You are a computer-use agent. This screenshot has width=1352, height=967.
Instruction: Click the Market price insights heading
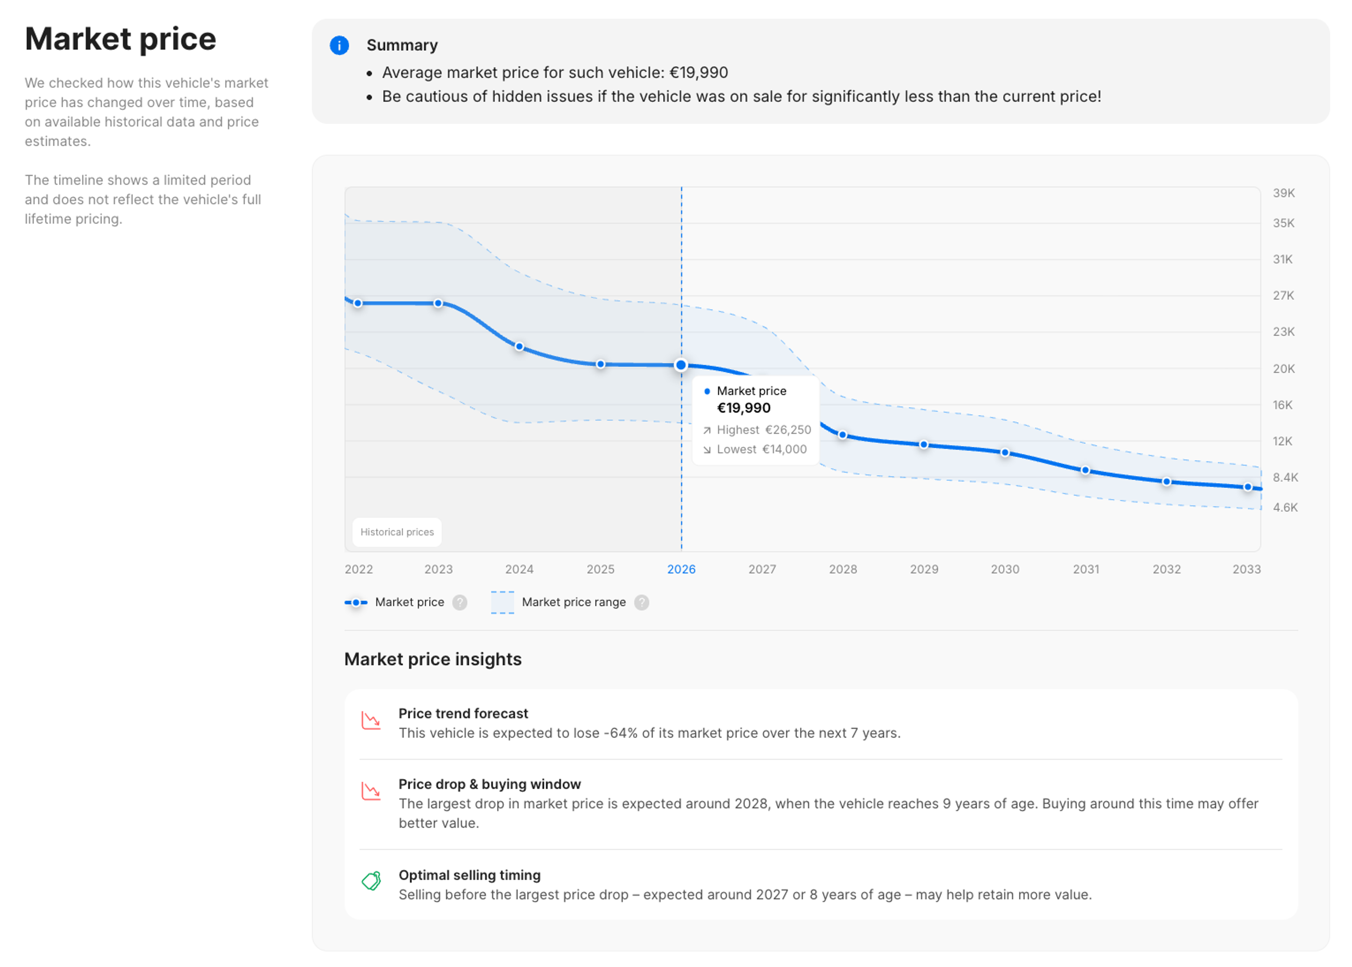(433, 659)
